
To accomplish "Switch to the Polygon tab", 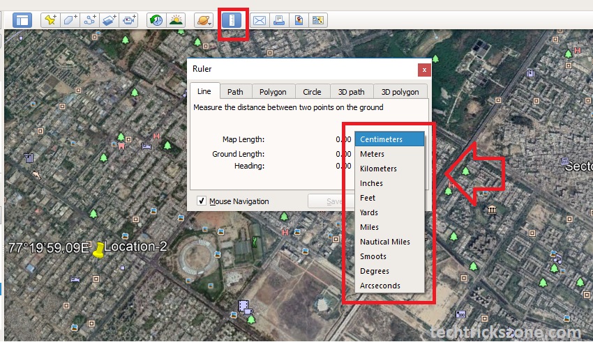I will coord(273,91).
